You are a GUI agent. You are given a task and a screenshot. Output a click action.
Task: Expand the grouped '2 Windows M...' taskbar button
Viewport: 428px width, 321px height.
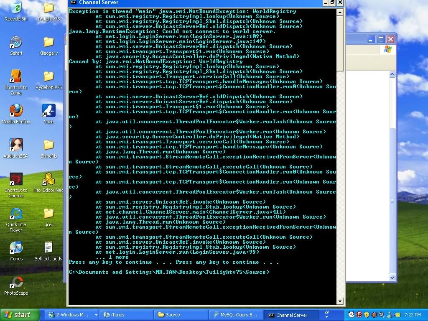point(72,315)
